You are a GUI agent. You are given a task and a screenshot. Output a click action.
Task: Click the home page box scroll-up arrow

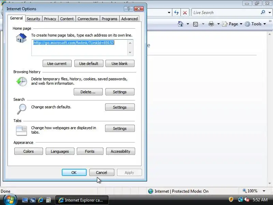(130, 43)
